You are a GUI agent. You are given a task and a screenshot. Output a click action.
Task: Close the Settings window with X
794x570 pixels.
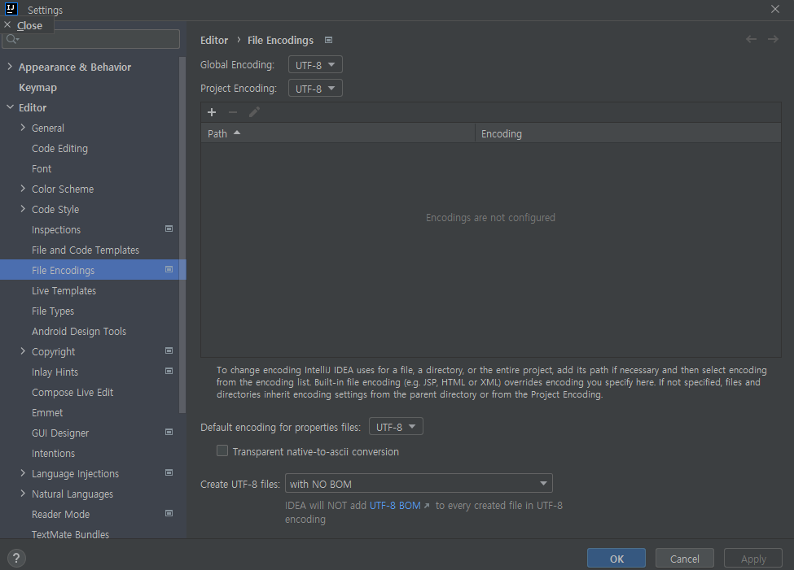pyautogui.click(x=774, y=9)
